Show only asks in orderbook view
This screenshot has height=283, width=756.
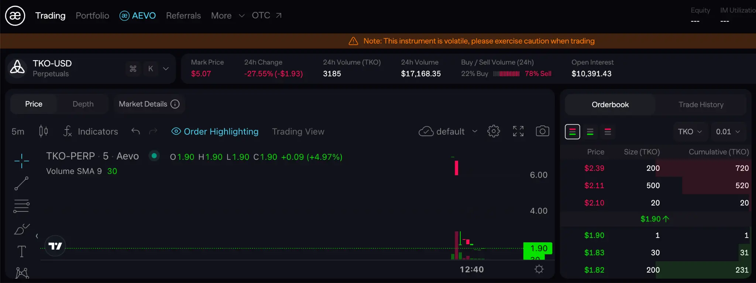click(x=608, y=132)
